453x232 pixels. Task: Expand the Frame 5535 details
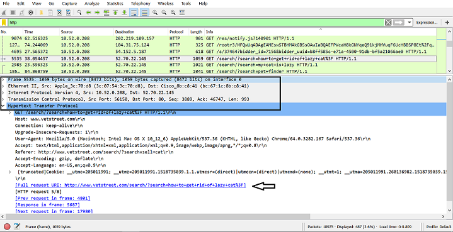tap(3, 79)
